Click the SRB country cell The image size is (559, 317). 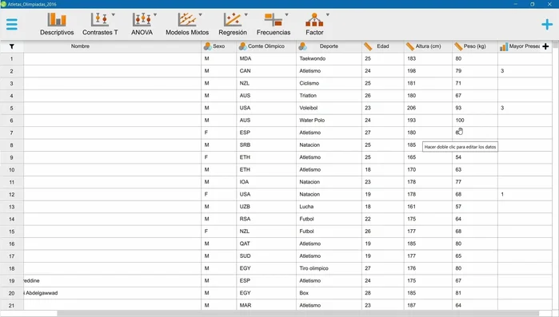point(266,145)
